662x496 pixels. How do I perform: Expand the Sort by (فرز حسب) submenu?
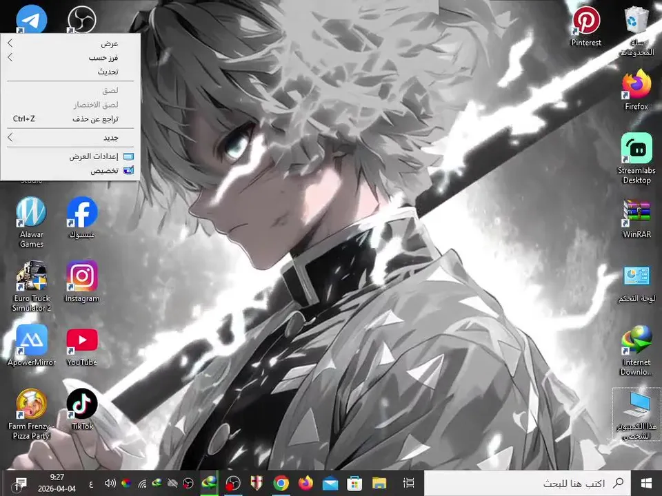tap(70, 57)
